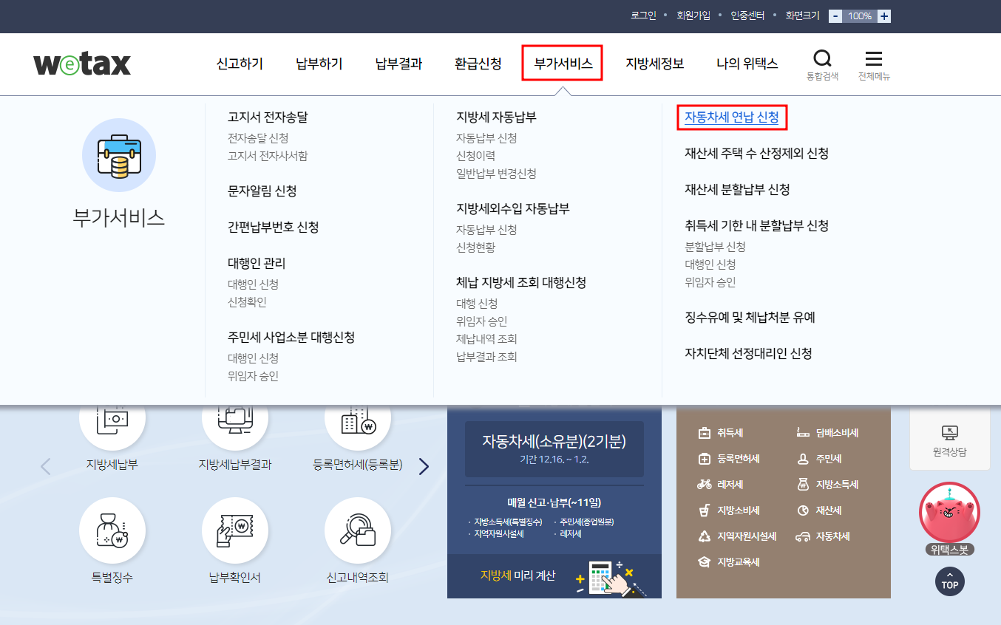Click the 로그인 link
This screenshot has width=1001, height=625.
pyautogui.click(x=642, y=15)
